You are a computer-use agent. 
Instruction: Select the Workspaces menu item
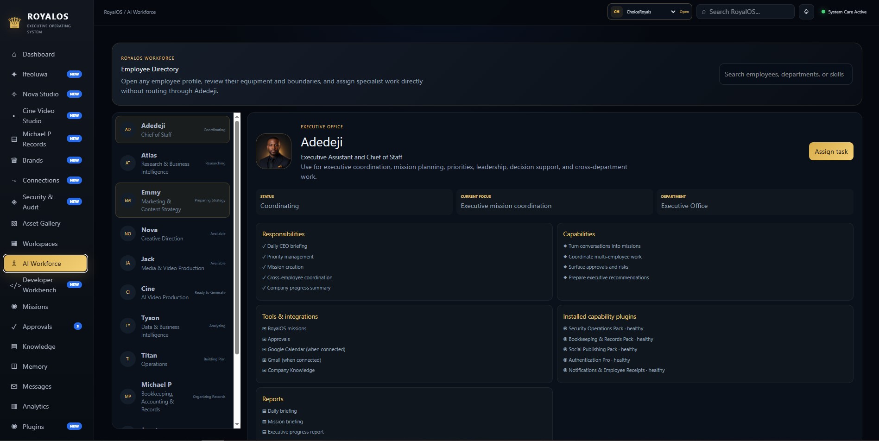45,244
